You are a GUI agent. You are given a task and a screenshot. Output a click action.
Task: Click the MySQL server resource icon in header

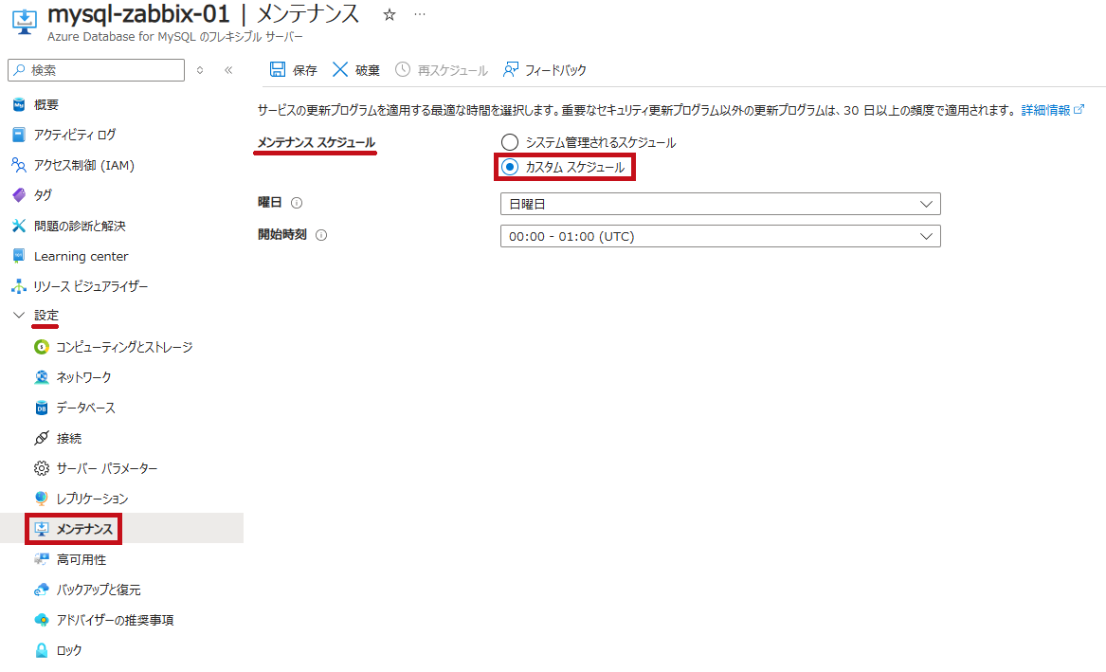pyautogui.click(x=25, y=20)
